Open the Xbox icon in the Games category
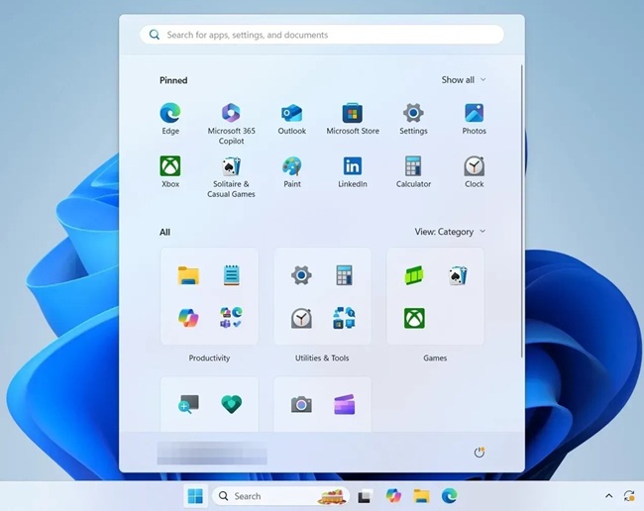Image resolution: width=644 pixels, height=511 pixels. point(414,318)
